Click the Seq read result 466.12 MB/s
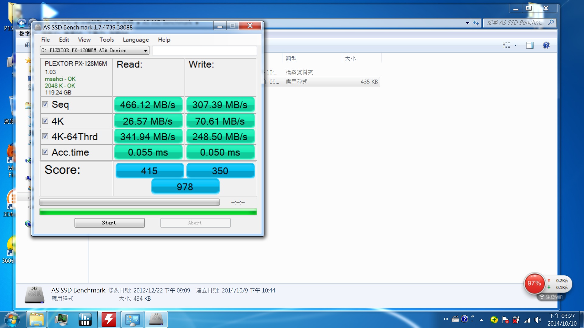This screenshot has width=584, height=328. click(148, 105)
